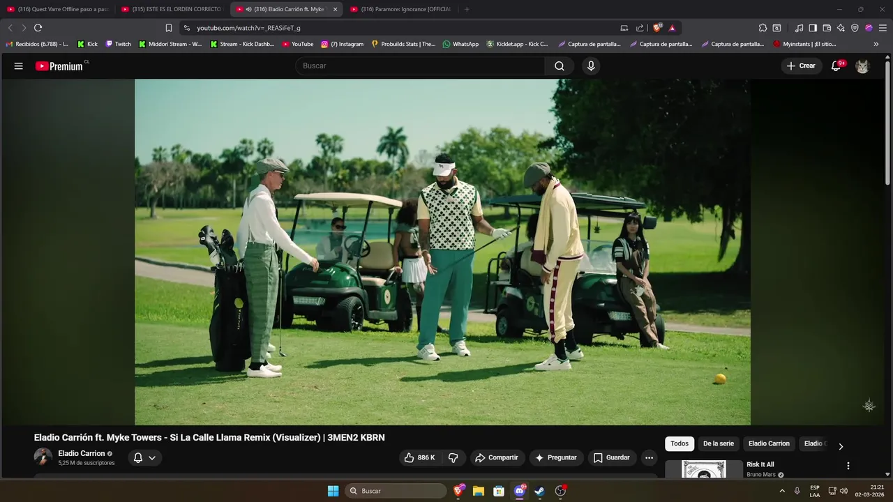
Task: Open Brave Wallet icon
Action: coord(827,28)
